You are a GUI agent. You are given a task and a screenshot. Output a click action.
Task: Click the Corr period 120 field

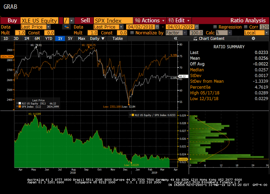[264, 27]
